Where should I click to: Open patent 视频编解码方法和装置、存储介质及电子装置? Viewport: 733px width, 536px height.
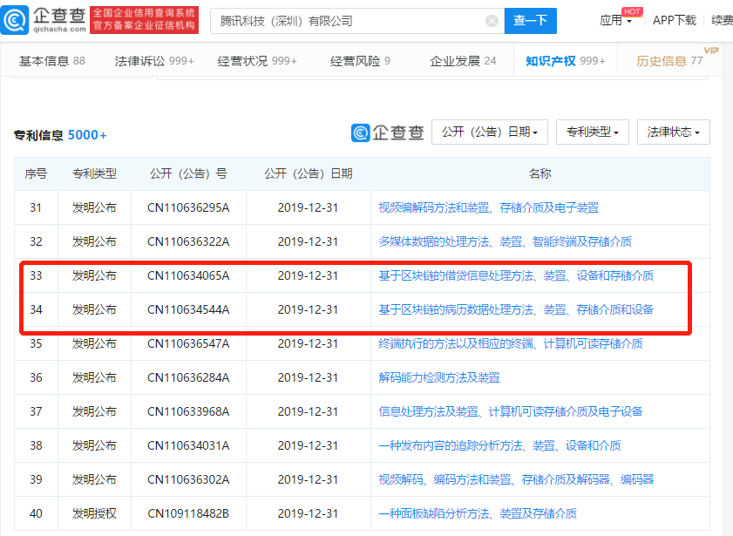[488, 208]
